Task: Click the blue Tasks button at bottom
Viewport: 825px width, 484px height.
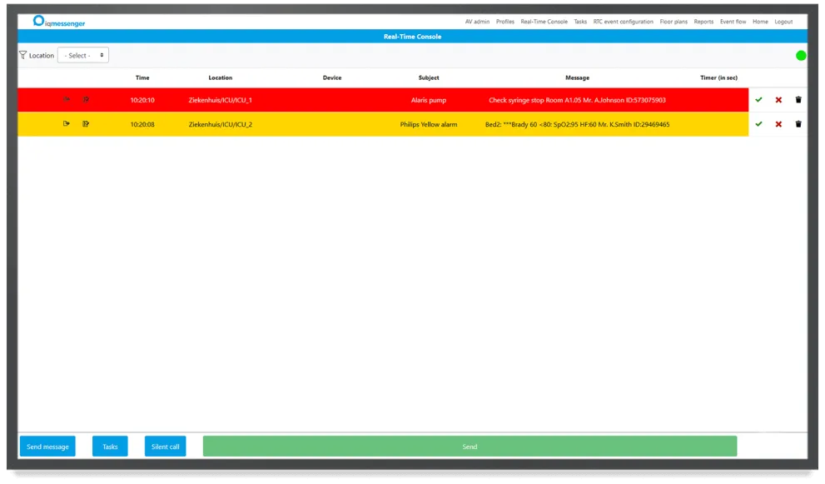Action: (110, 447)
